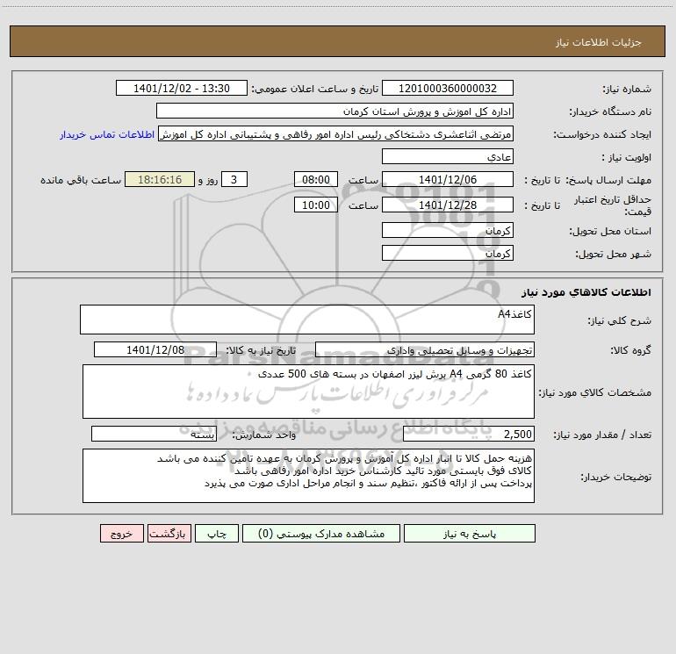Click the buyer notes text area
Image resolution: width=676 pixels, height=654 pixels.
point(308,476)
